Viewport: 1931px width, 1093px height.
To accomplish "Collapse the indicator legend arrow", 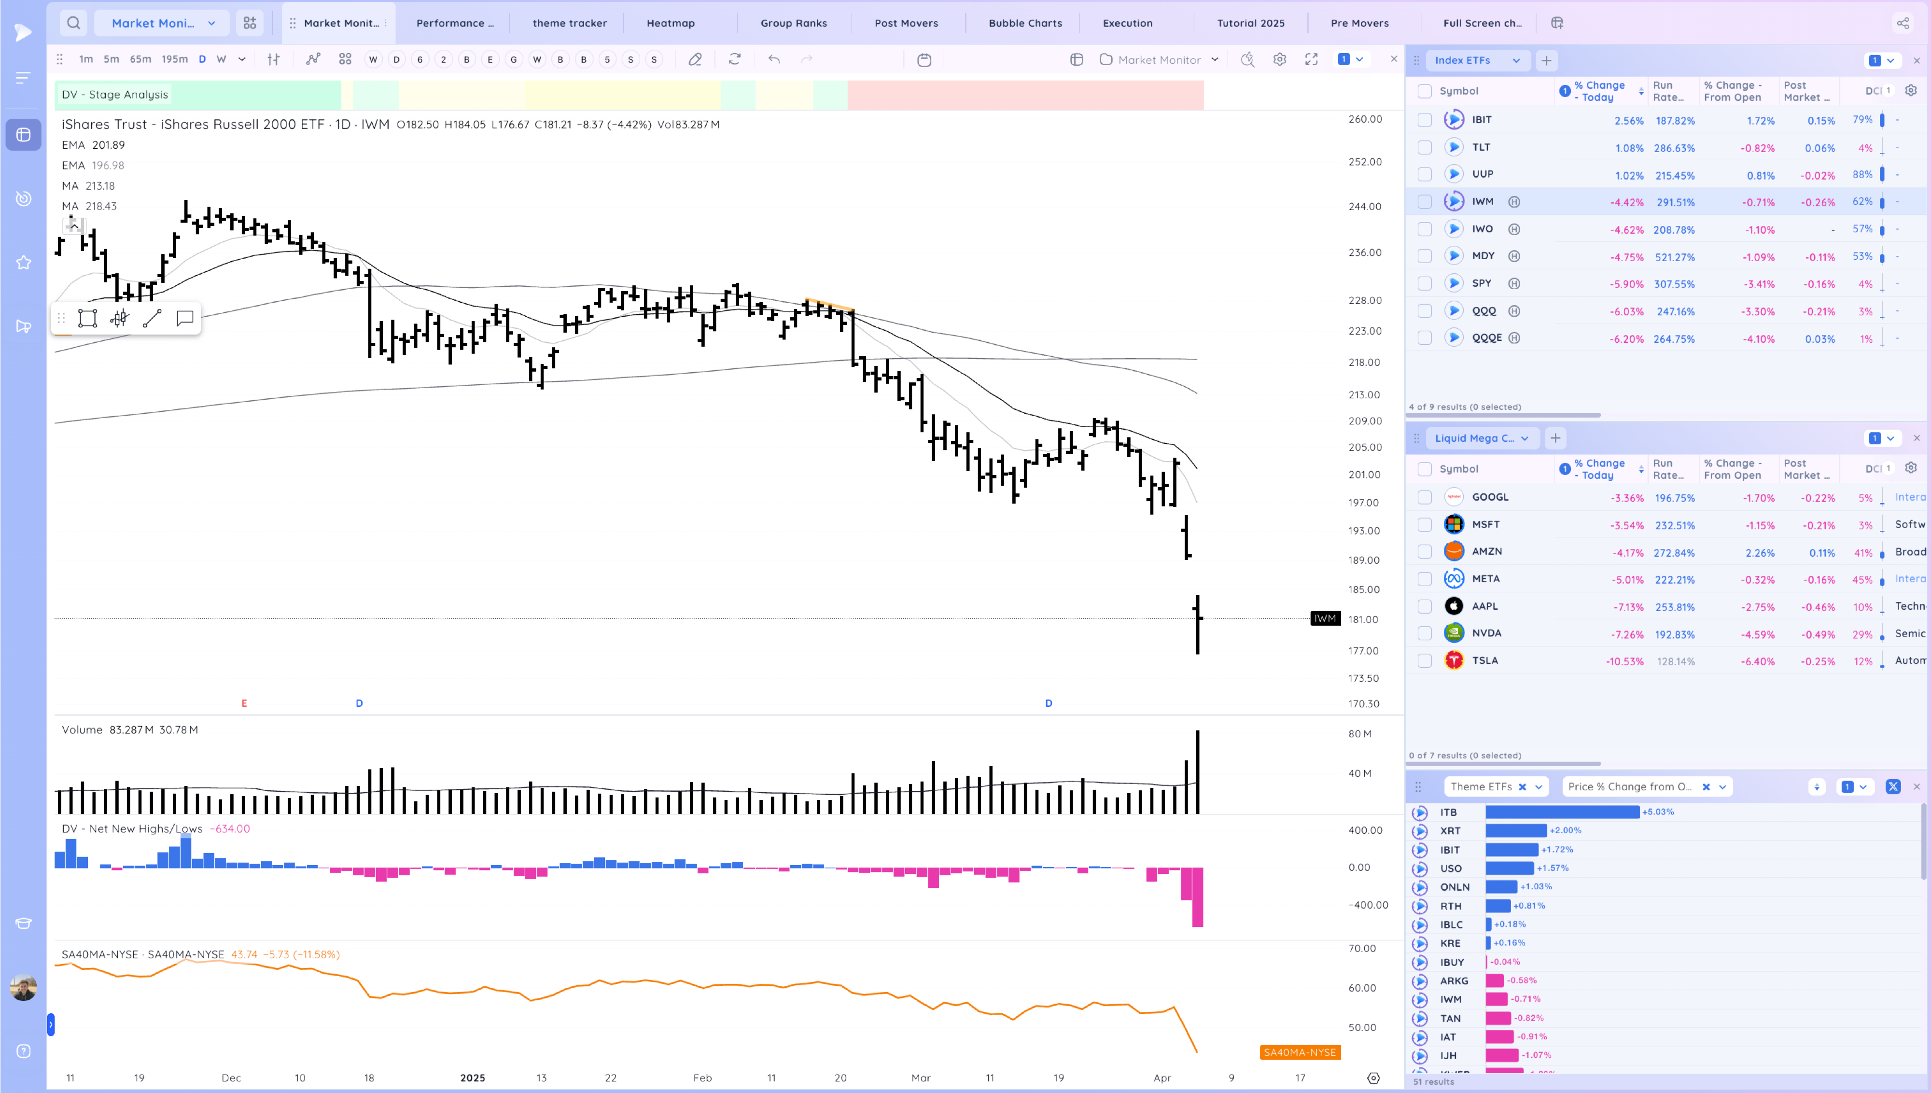I will 73,225.
